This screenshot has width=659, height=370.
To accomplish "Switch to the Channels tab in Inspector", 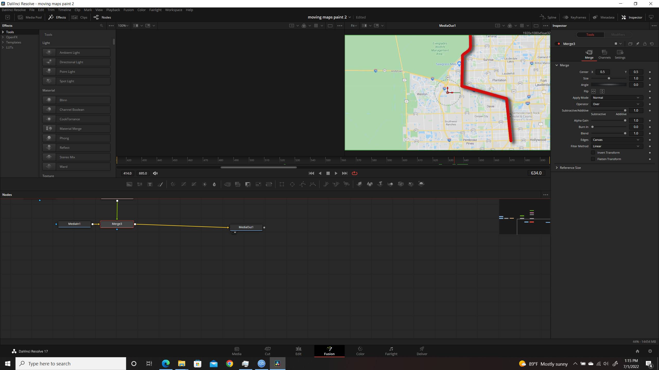I will point(604,54).
